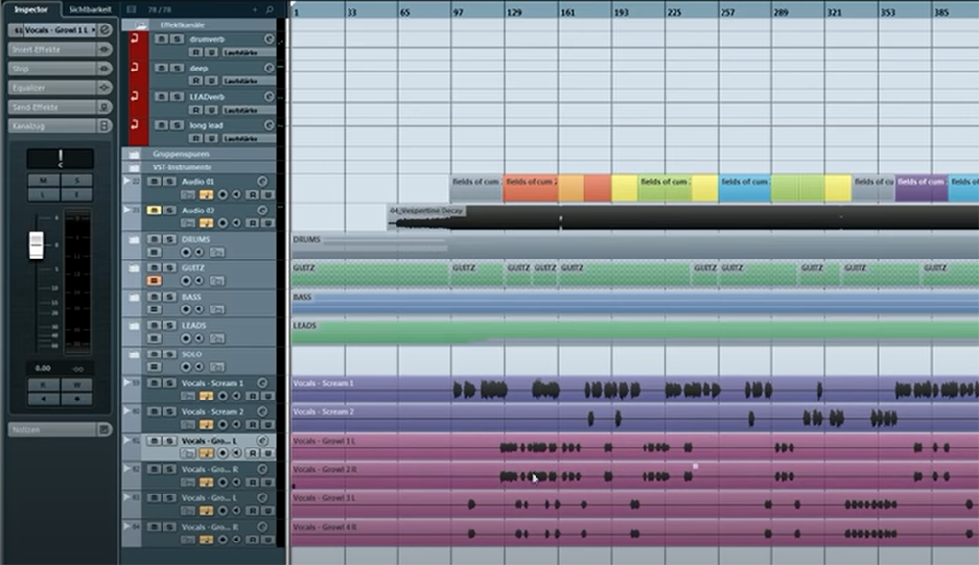Click Insert-Effekte bypass icon in Inspector

pyautogui.click(x=105, y=49)
